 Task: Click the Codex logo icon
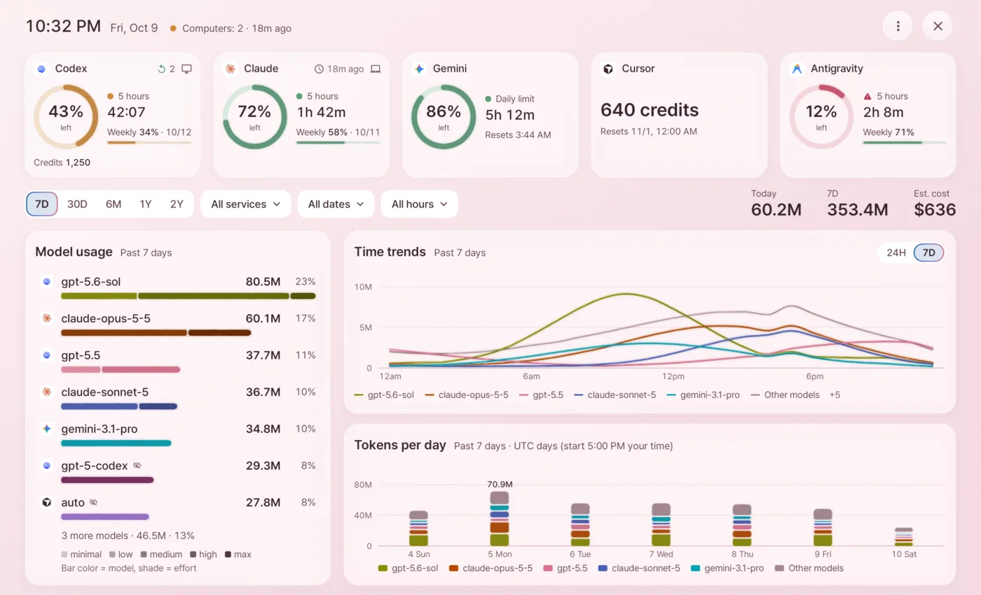tap(42, 69)
